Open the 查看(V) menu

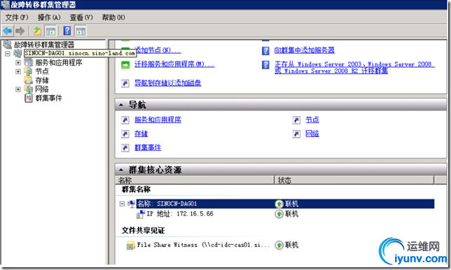tap(81, 17)
